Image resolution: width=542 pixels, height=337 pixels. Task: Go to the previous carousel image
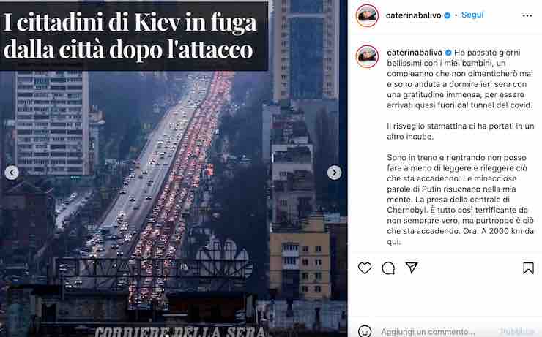pos(12,173)
